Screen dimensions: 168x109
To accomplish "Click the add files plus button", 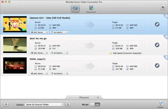I will point(6,104).
